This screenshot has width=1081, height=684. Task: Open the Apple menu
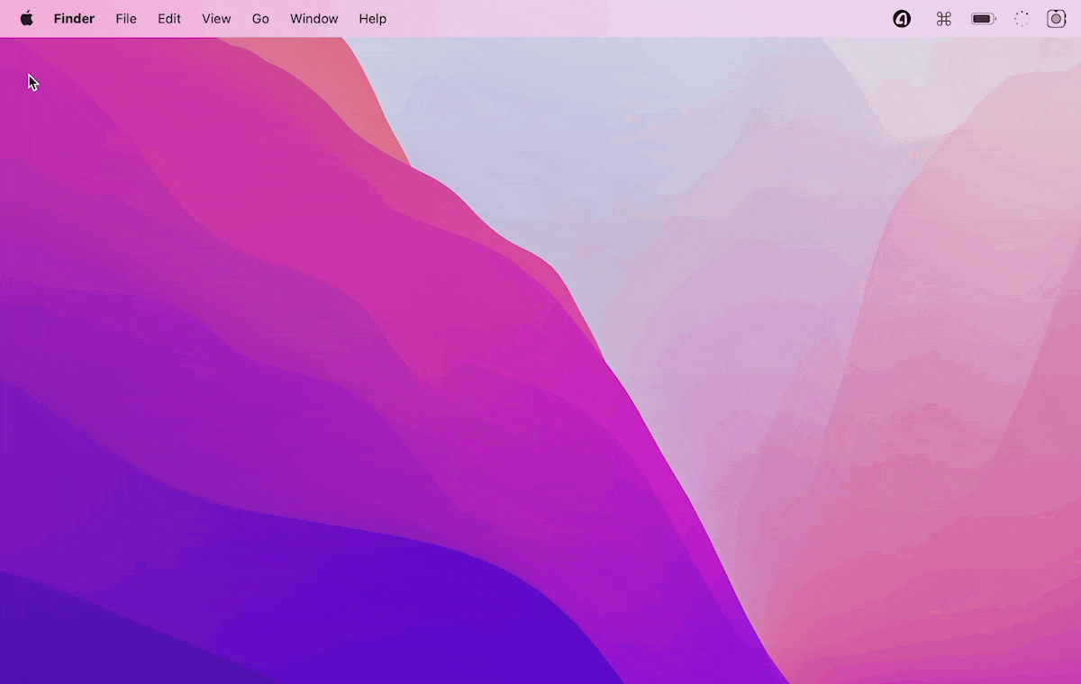tap(27, 19)
